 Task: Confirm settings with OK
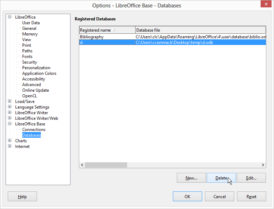[187, 196]
